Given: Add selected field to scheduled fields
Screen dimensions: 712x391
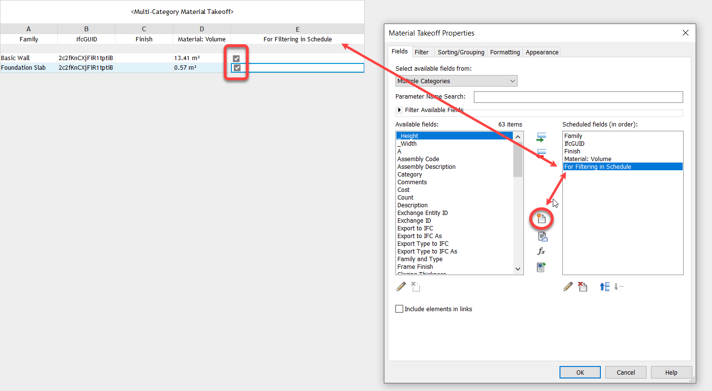Looking at the screenshot, I should [x=541, y=137].
